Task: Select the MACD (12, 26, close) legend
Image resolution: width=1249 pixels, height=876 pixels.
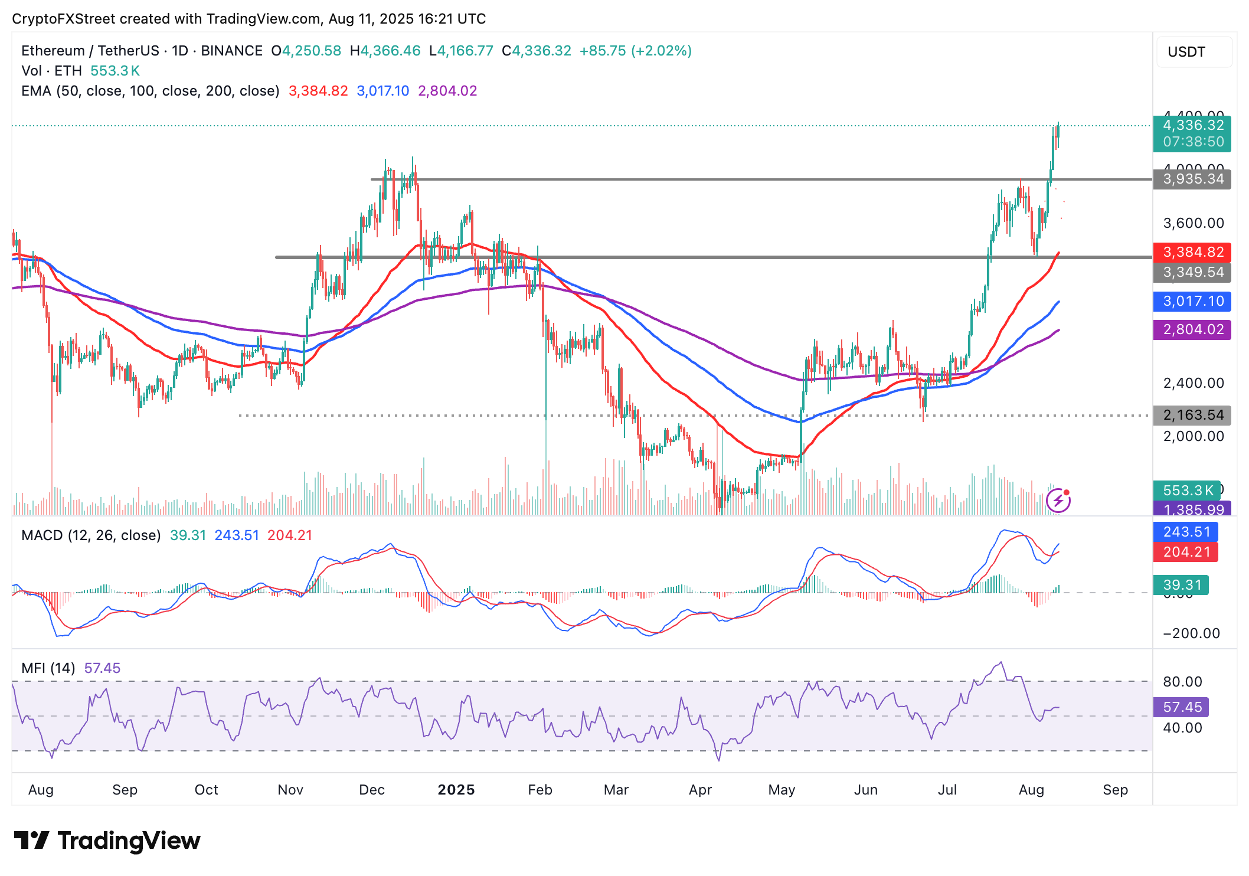Action: click(91, 535)
